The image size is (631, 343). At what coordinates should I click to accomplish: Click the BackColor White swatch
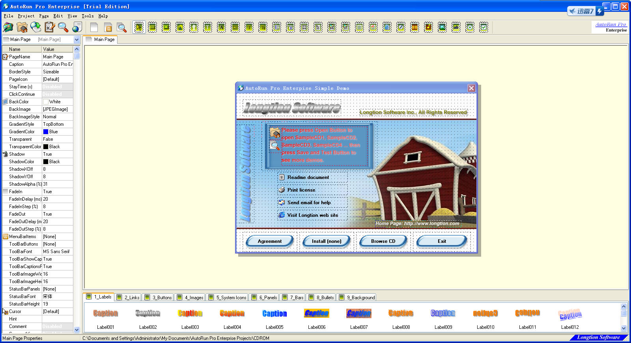pos(45,102)
